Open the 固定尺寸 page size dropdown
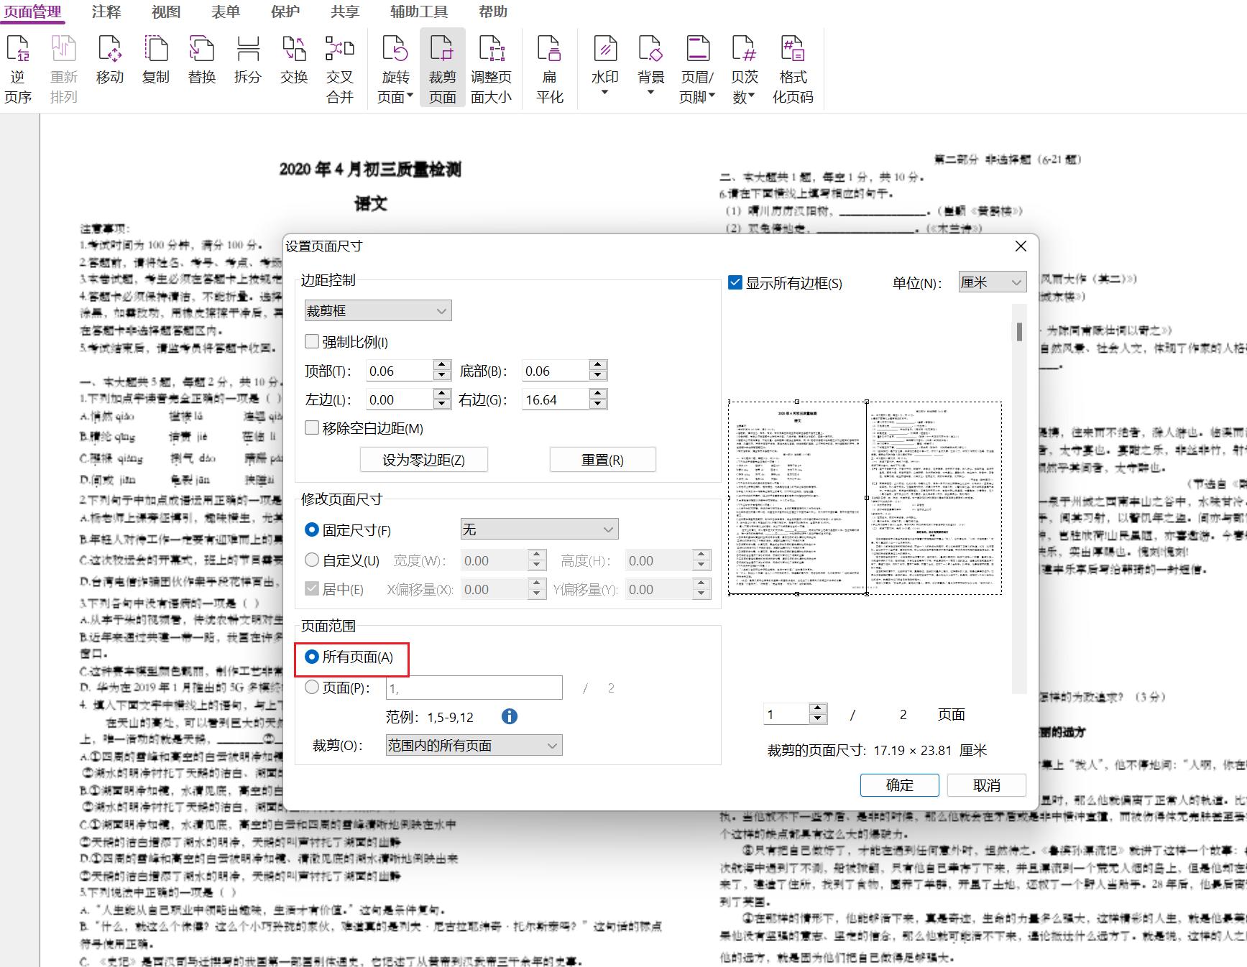 (x=539, y=529)
